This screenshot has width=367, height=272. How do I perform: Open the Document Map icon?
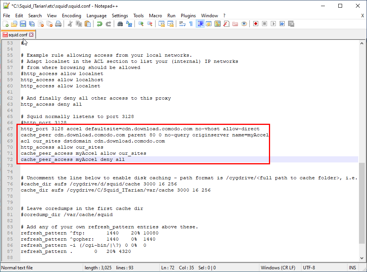click(x=218, y=24)
